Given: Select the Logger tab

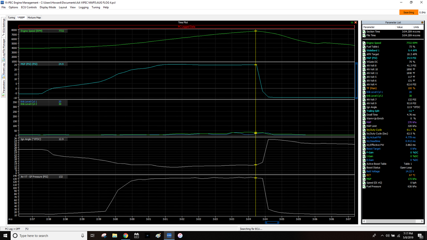Looking at the screenshot, I should 21,17.
